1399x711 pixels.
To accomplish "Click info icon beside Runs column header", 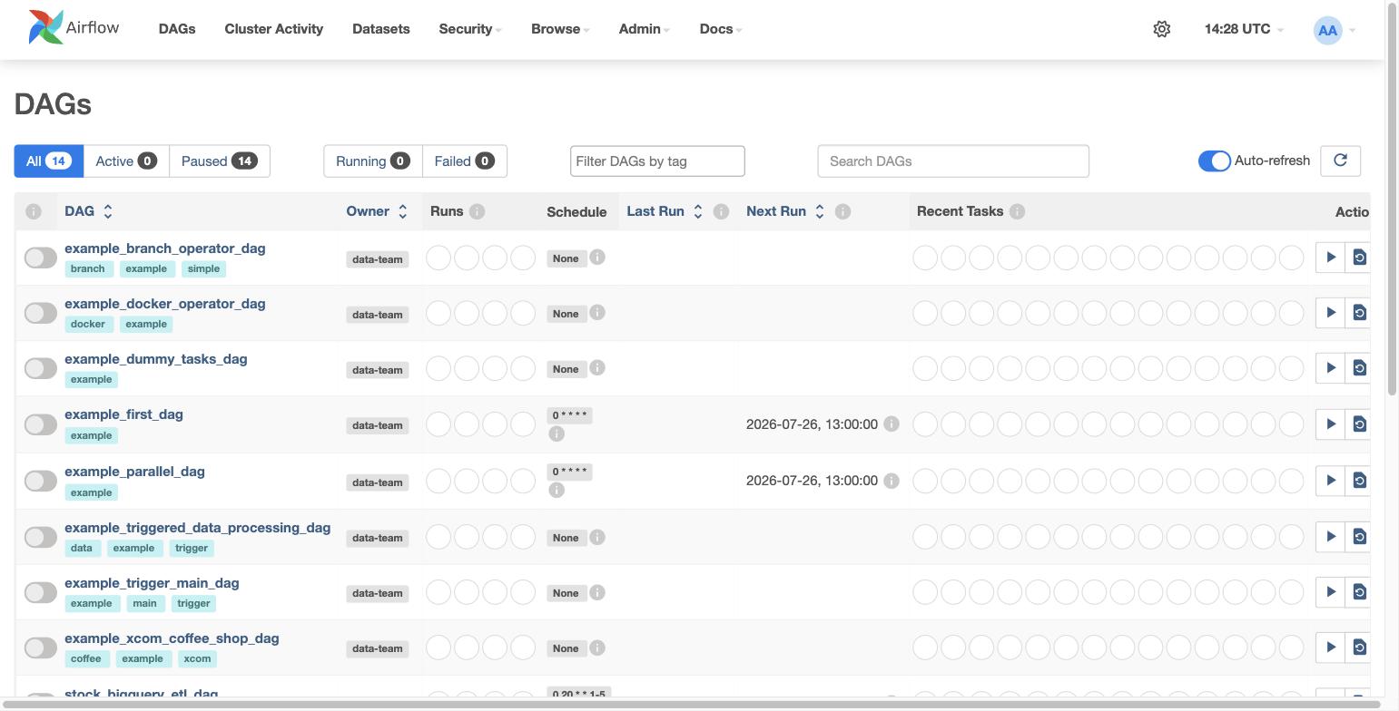I will (x=478, y=211).
